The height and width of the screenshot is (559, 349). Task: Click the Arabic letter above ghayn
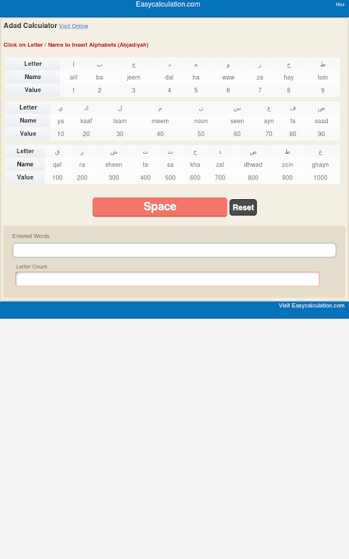coord(320,152)
